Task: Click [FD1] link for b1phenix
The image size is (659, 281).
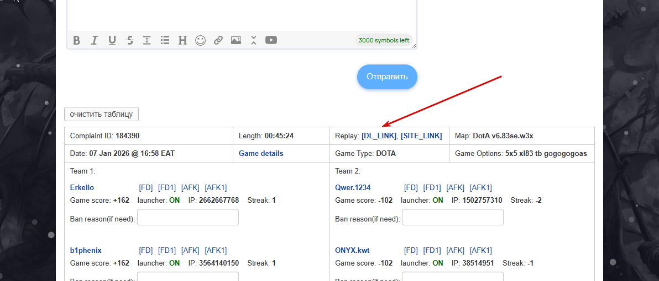Action: [x=167, y=251]
